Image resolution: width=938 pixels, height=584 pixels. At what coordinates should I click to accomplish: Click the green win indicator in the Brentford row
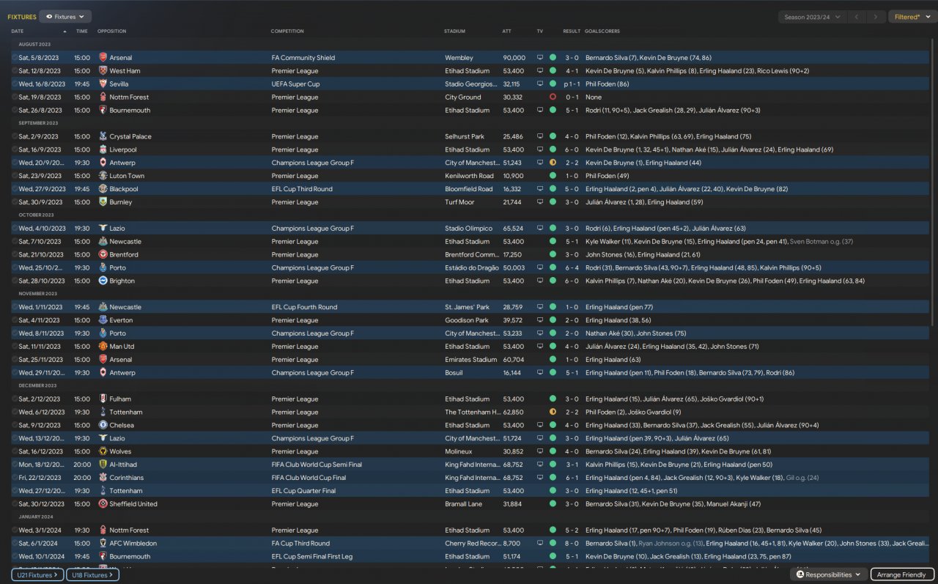coord(553,255)
